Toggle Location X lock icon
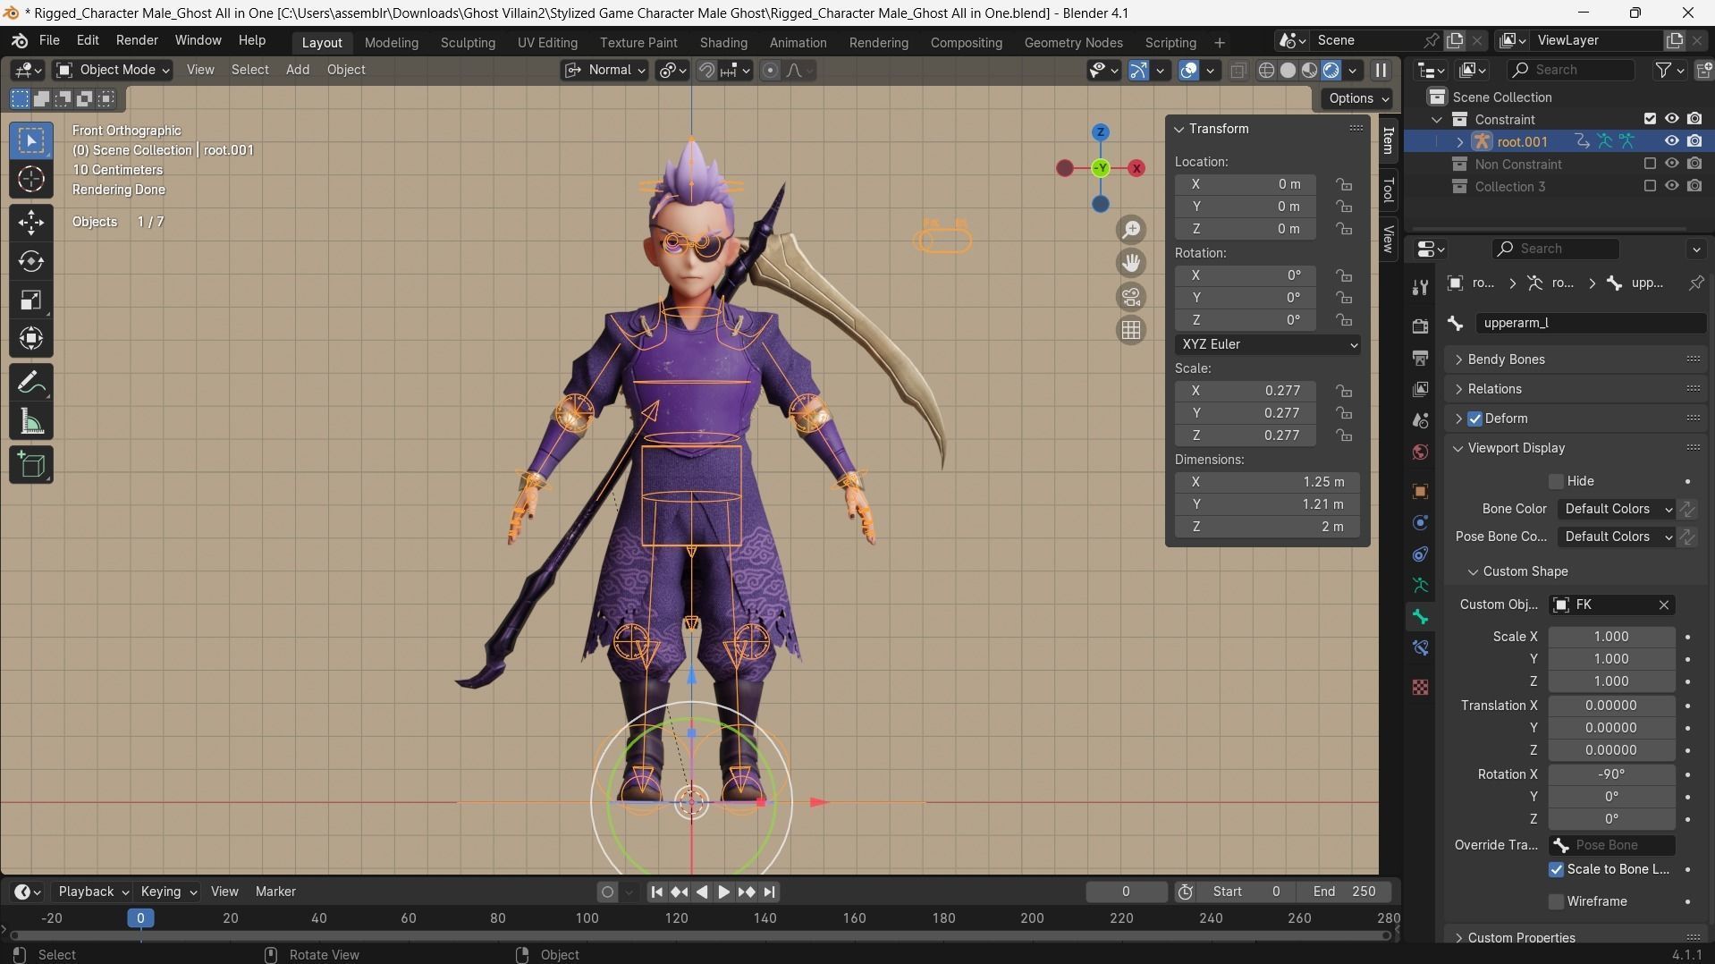Viewport: 1715px width, 964px height. (x=1344, y=184)
